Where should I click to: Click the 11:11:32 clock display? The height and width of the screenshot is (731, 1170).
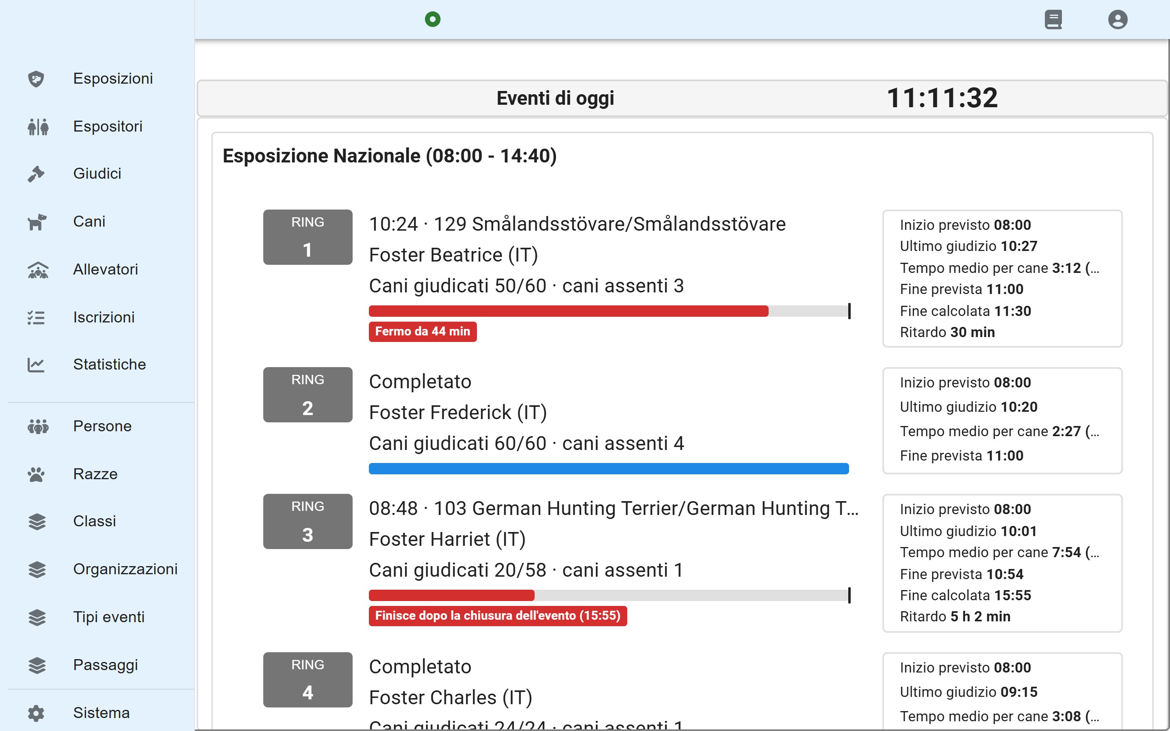pos(942,97)
